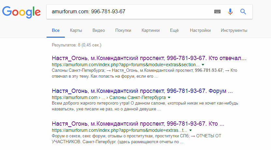Click the "Салоны Санкт-Петербурга" breadcrumb URL
This screenshot has height=150, width=271.
pos(137,97)
